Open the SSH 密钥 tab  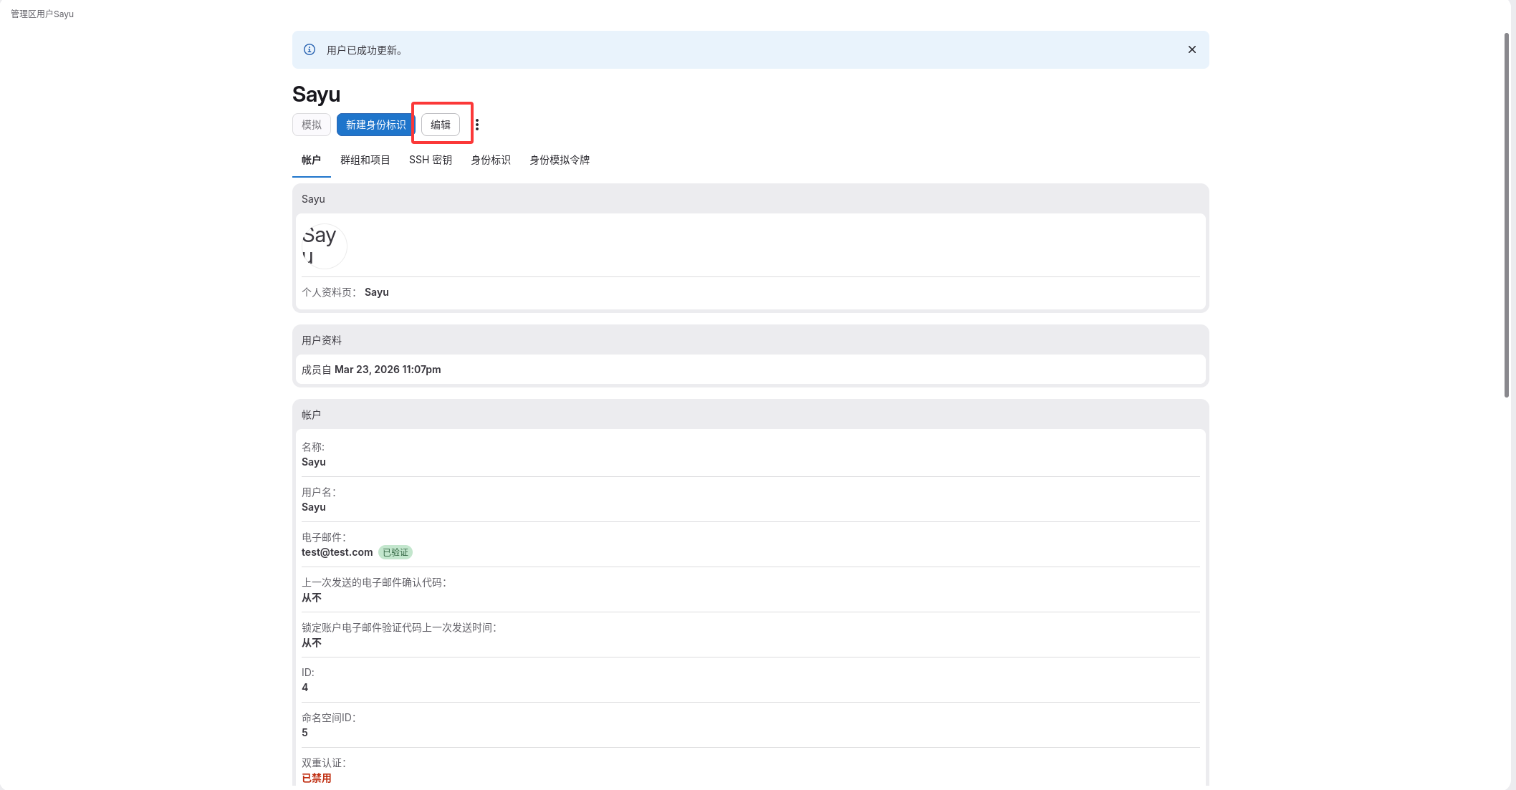tap(430, 160)
